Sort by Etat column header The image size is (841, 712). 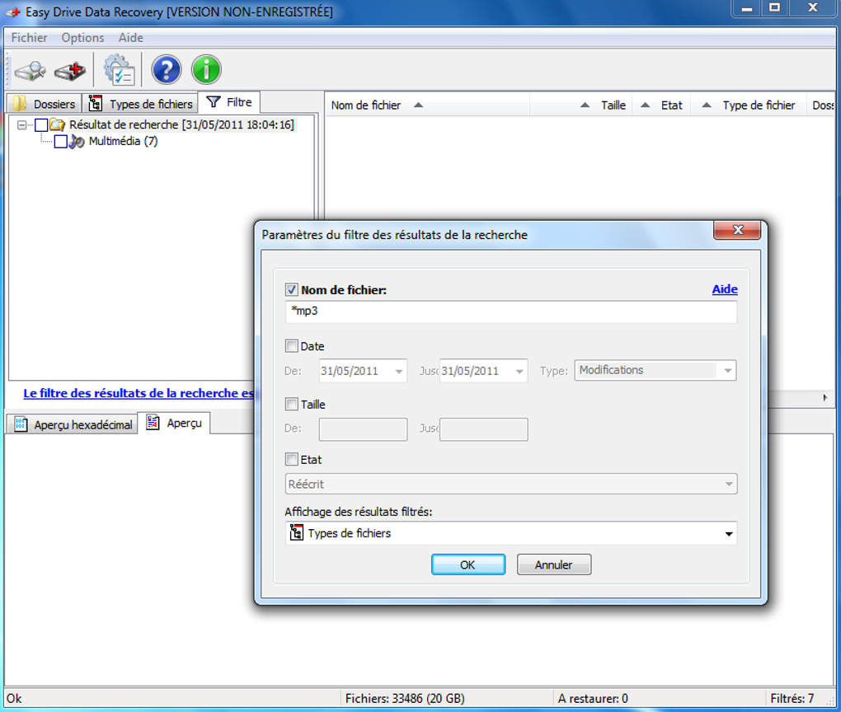pyautogui.click(x=662, y=105)
